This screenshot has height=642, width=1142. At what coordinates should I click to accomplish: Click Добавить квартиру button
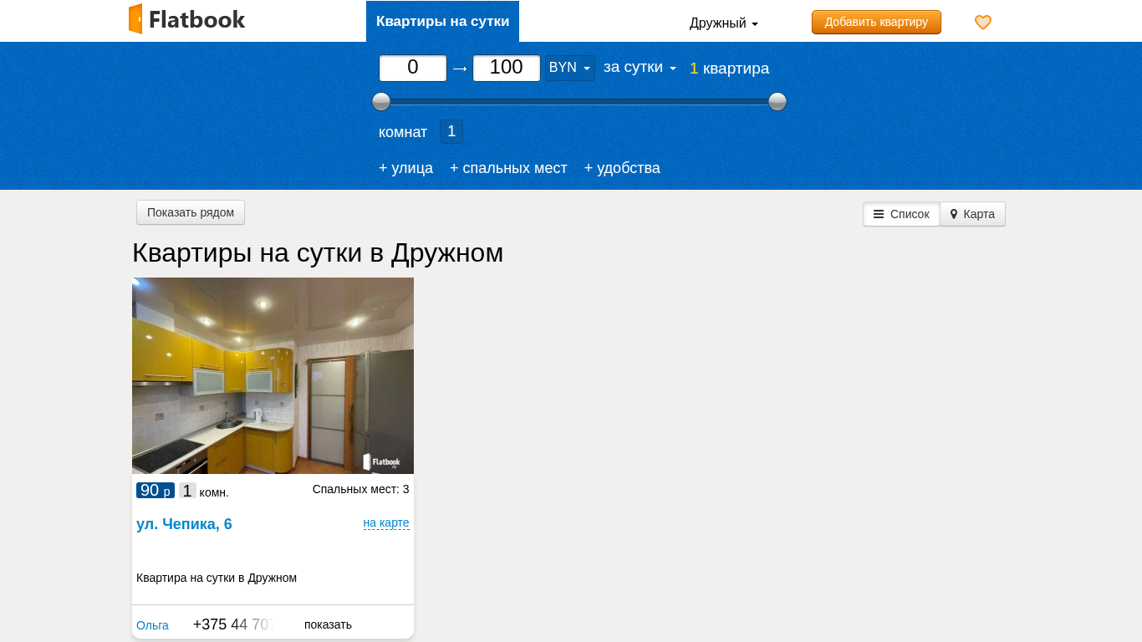click(x=876, y=22)
